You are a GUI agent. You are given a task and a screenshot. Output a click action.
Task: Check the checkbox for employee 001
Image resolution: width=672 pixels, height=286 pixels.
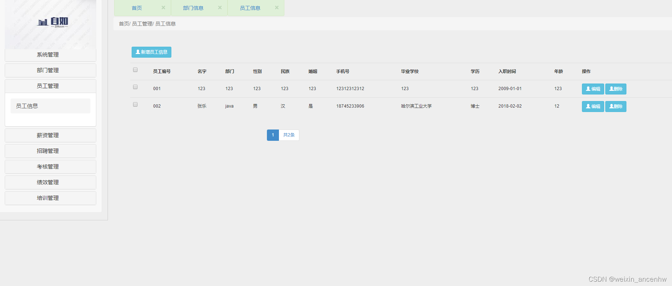[135, 87]
